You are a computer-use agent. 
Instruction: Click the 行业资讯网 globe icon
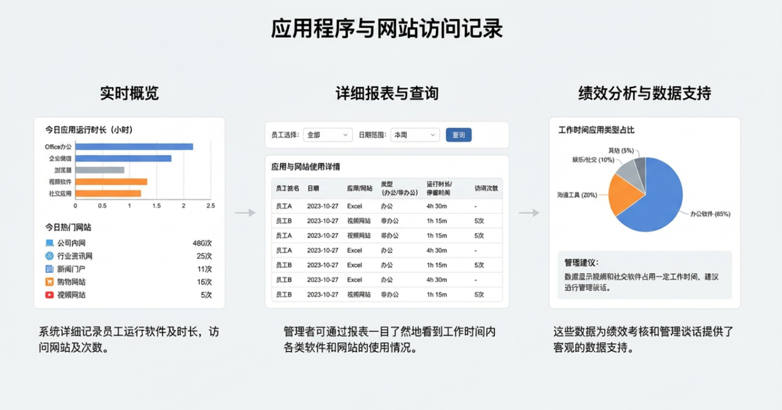pos(50,256)
